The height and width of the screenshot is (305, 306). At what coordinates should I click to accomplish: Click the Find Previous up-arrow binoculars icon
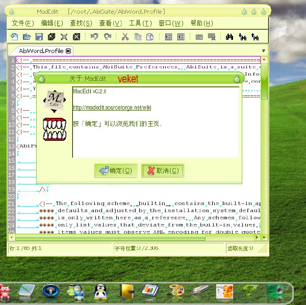pyautogui.click(x=255, y=37)
